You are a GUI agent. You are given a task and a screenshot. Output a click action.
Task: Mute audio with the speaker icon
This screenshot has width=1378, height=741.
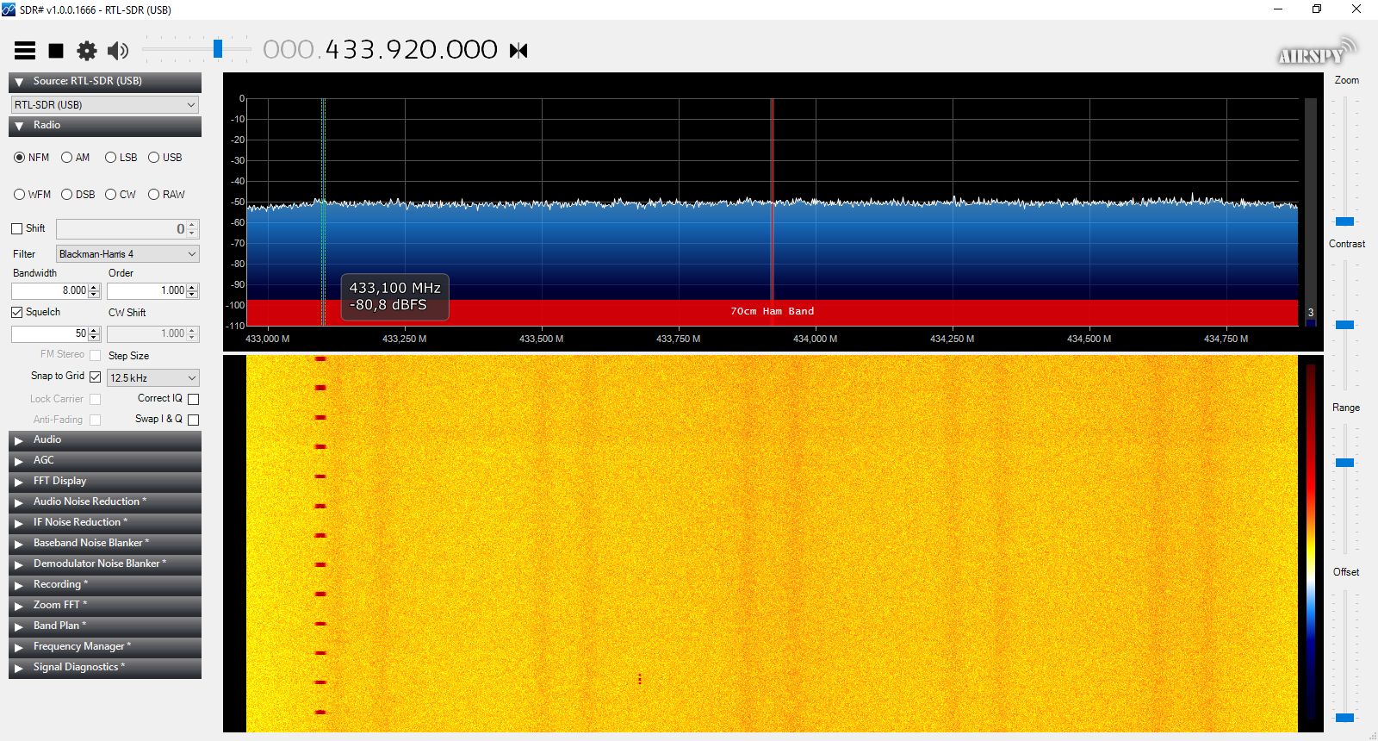coord(118,51)
